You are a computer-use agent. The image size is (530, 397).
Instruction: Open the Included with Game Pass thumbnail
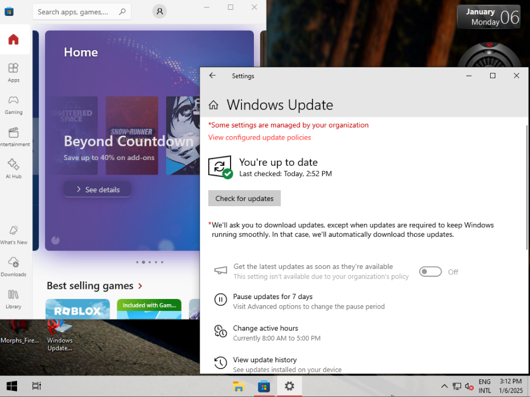click(x=149, y=309)
